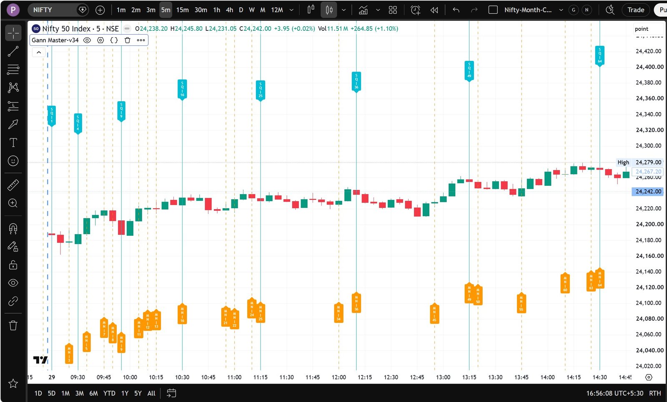The image size is (667, 402).
Task: Switch to daily D timeframe
Action: 241,10
